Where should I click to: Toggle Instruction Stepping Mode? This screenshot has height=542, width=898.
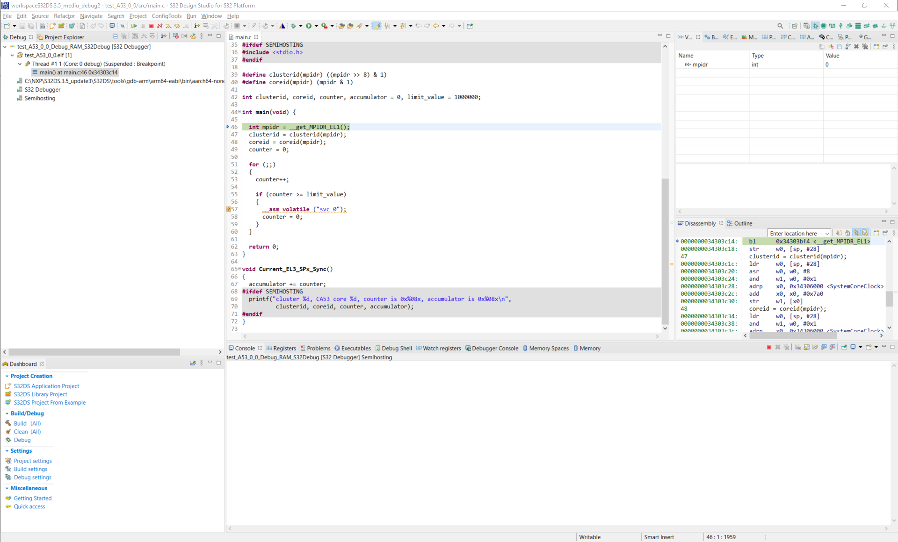click(197, 26)
